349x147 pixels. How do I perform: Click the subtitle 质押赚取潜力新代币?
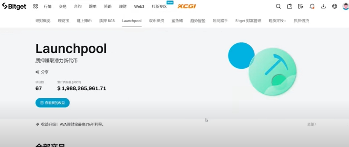[56, 61]
